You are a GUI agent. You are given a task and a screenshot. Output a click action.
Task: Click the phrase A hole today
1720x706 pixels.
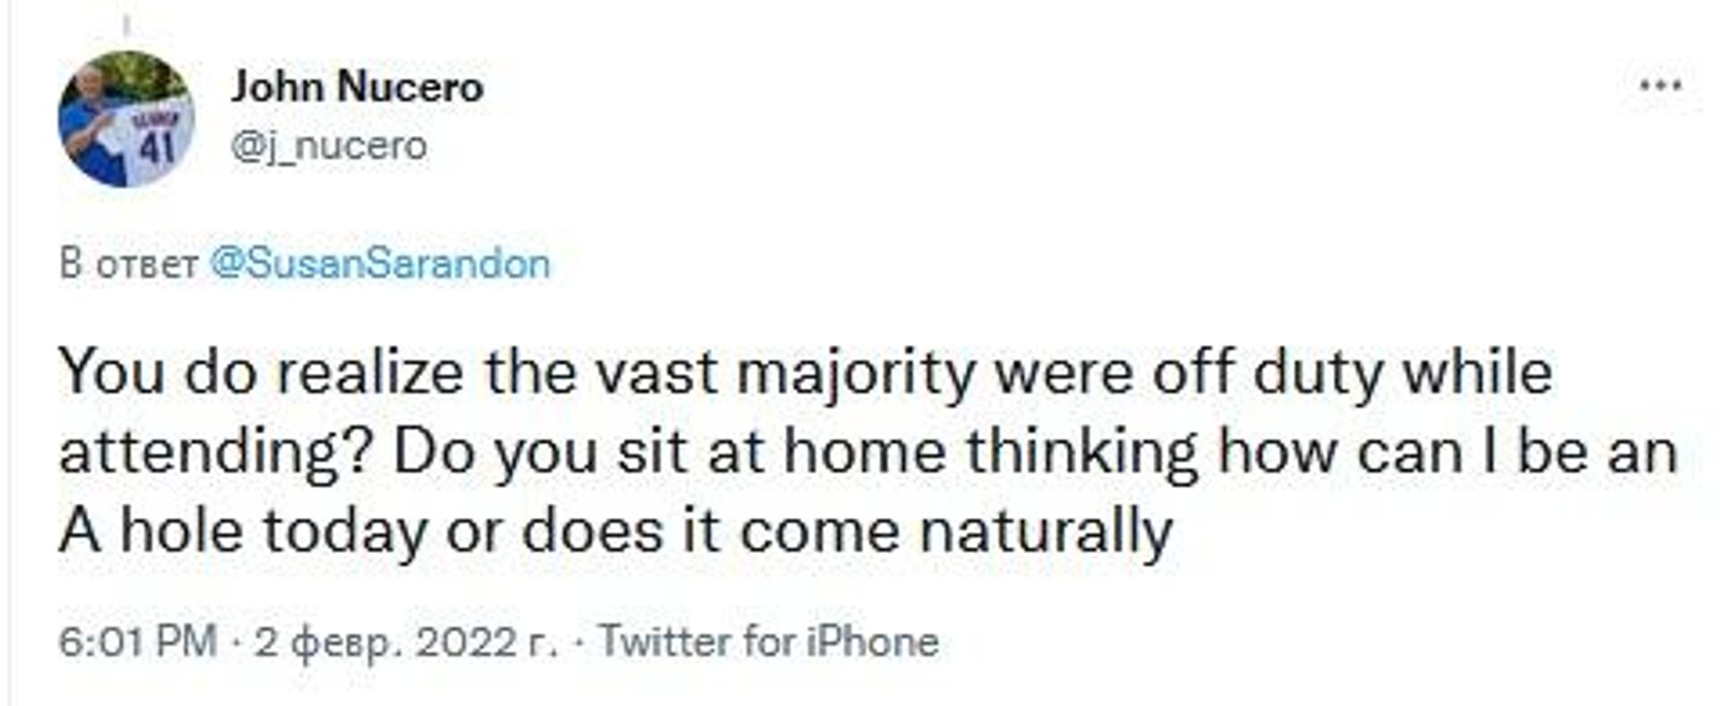tap(243, 532)
